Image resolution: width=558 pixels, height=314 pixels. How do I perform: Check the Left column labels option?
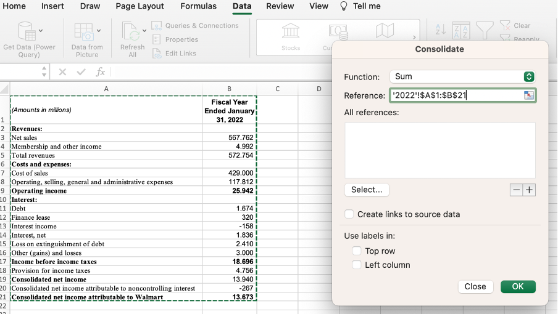tap(357, 265)
